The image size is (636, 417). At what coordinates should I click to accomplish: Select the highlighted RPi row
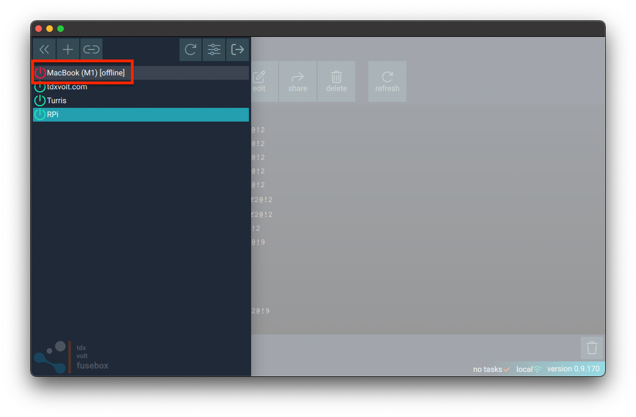pyautogui.click(x=141, y=114)
